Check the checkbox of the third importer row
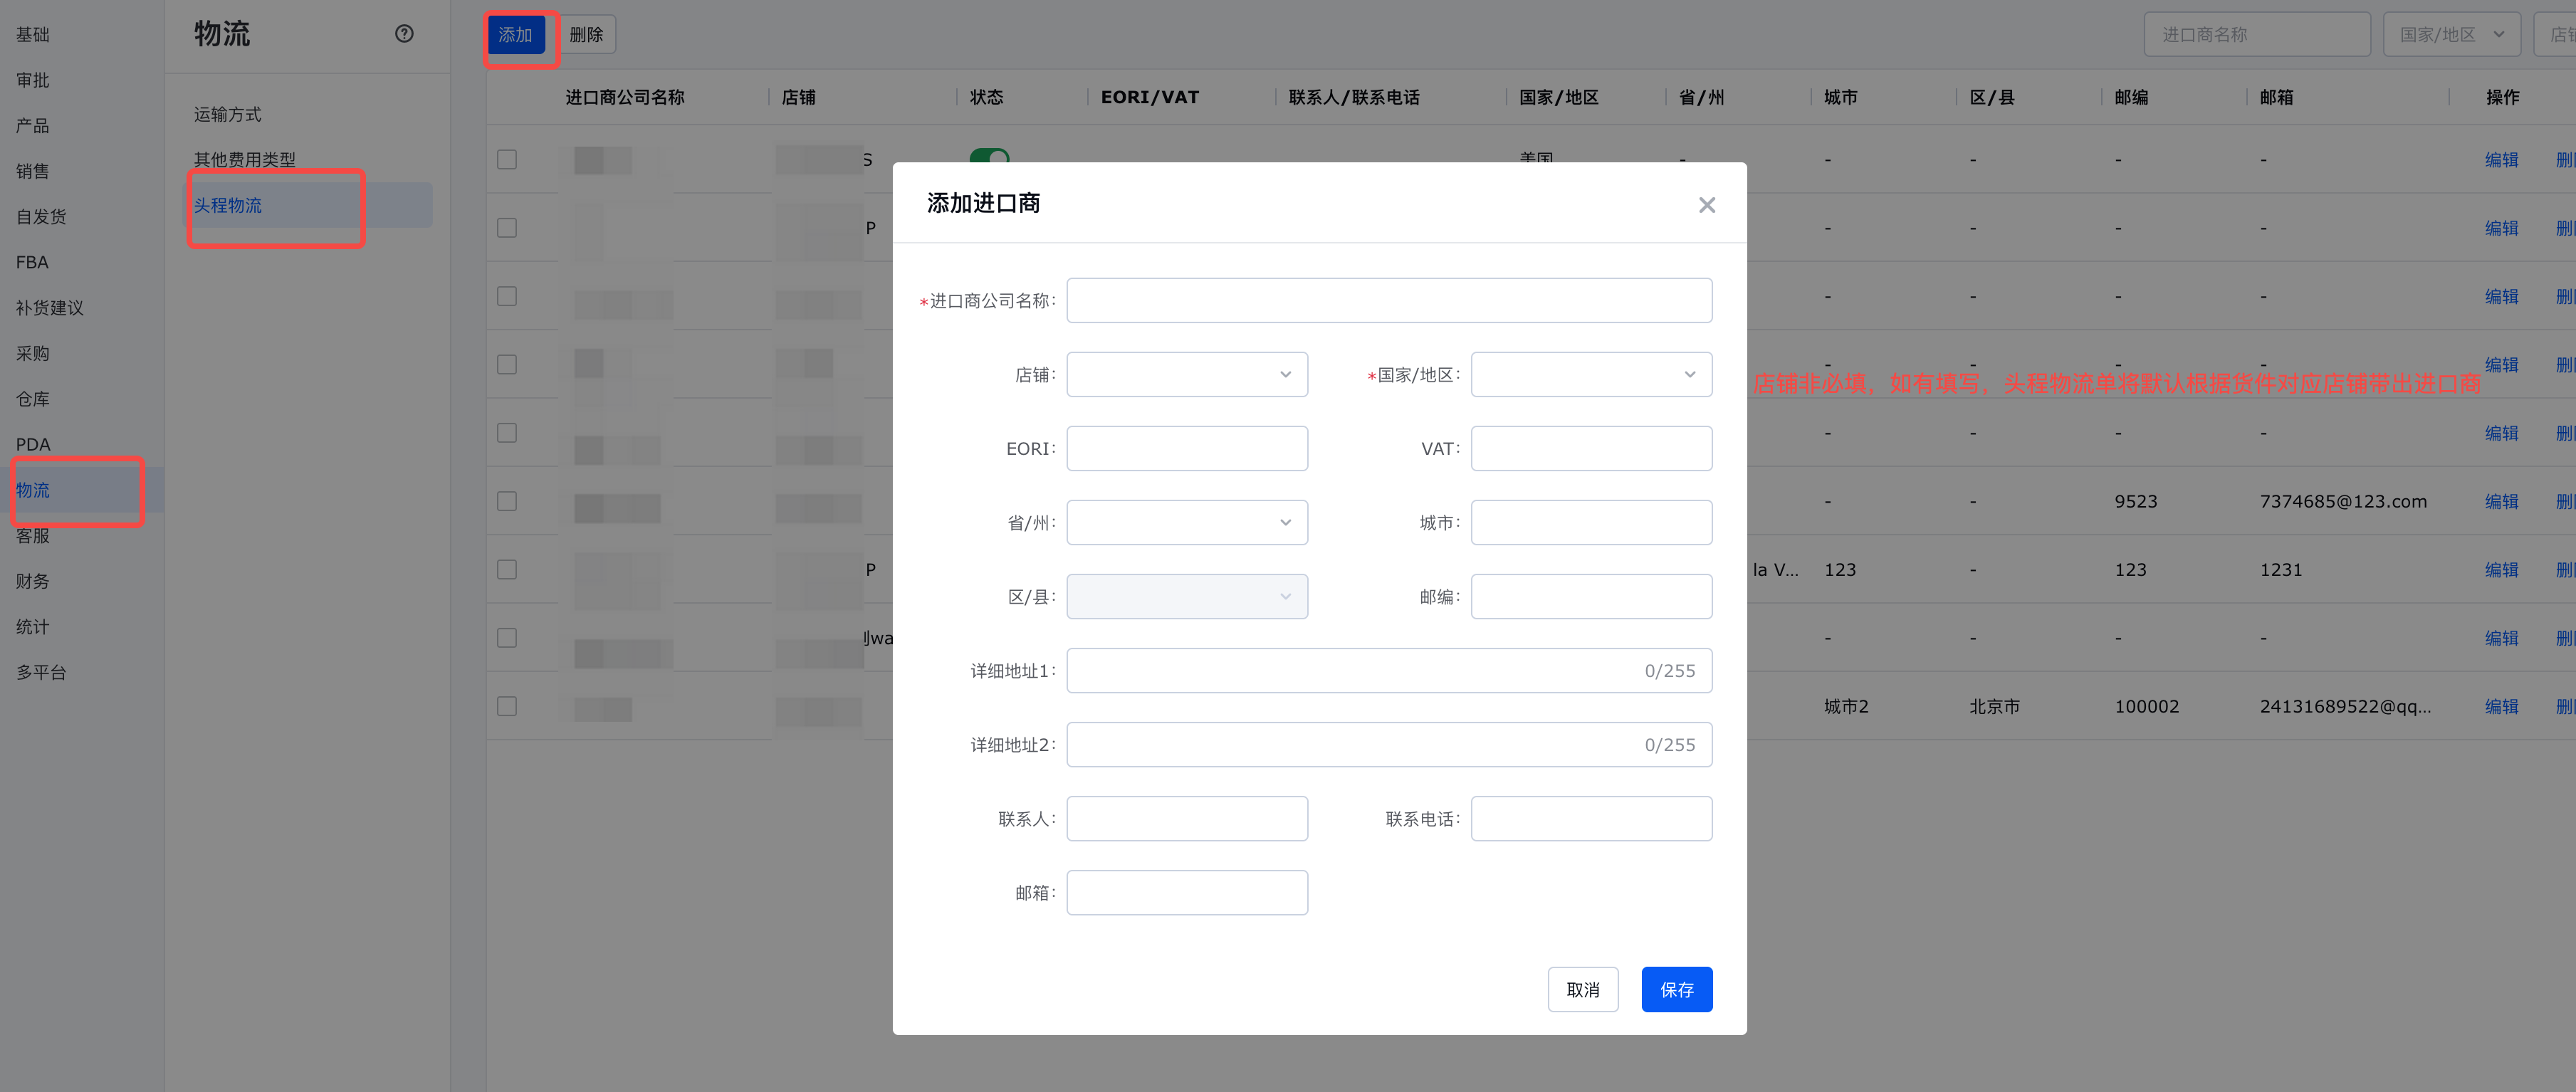2576x1092 pixels. [507, 296]
